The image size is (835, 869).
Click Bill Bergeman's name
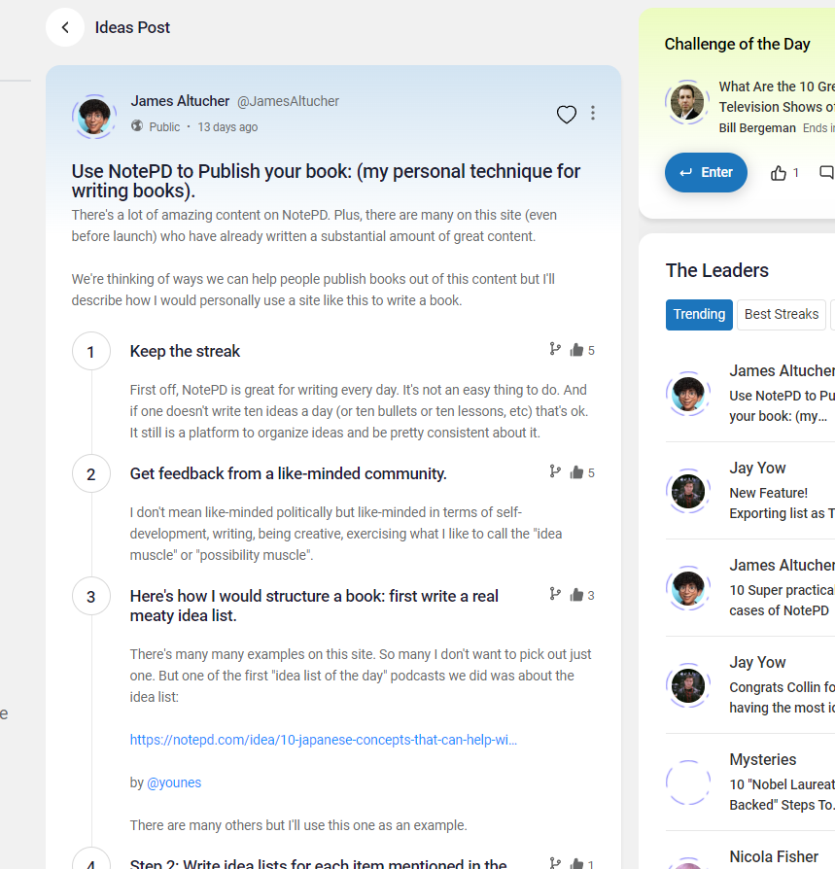point(757,128)
